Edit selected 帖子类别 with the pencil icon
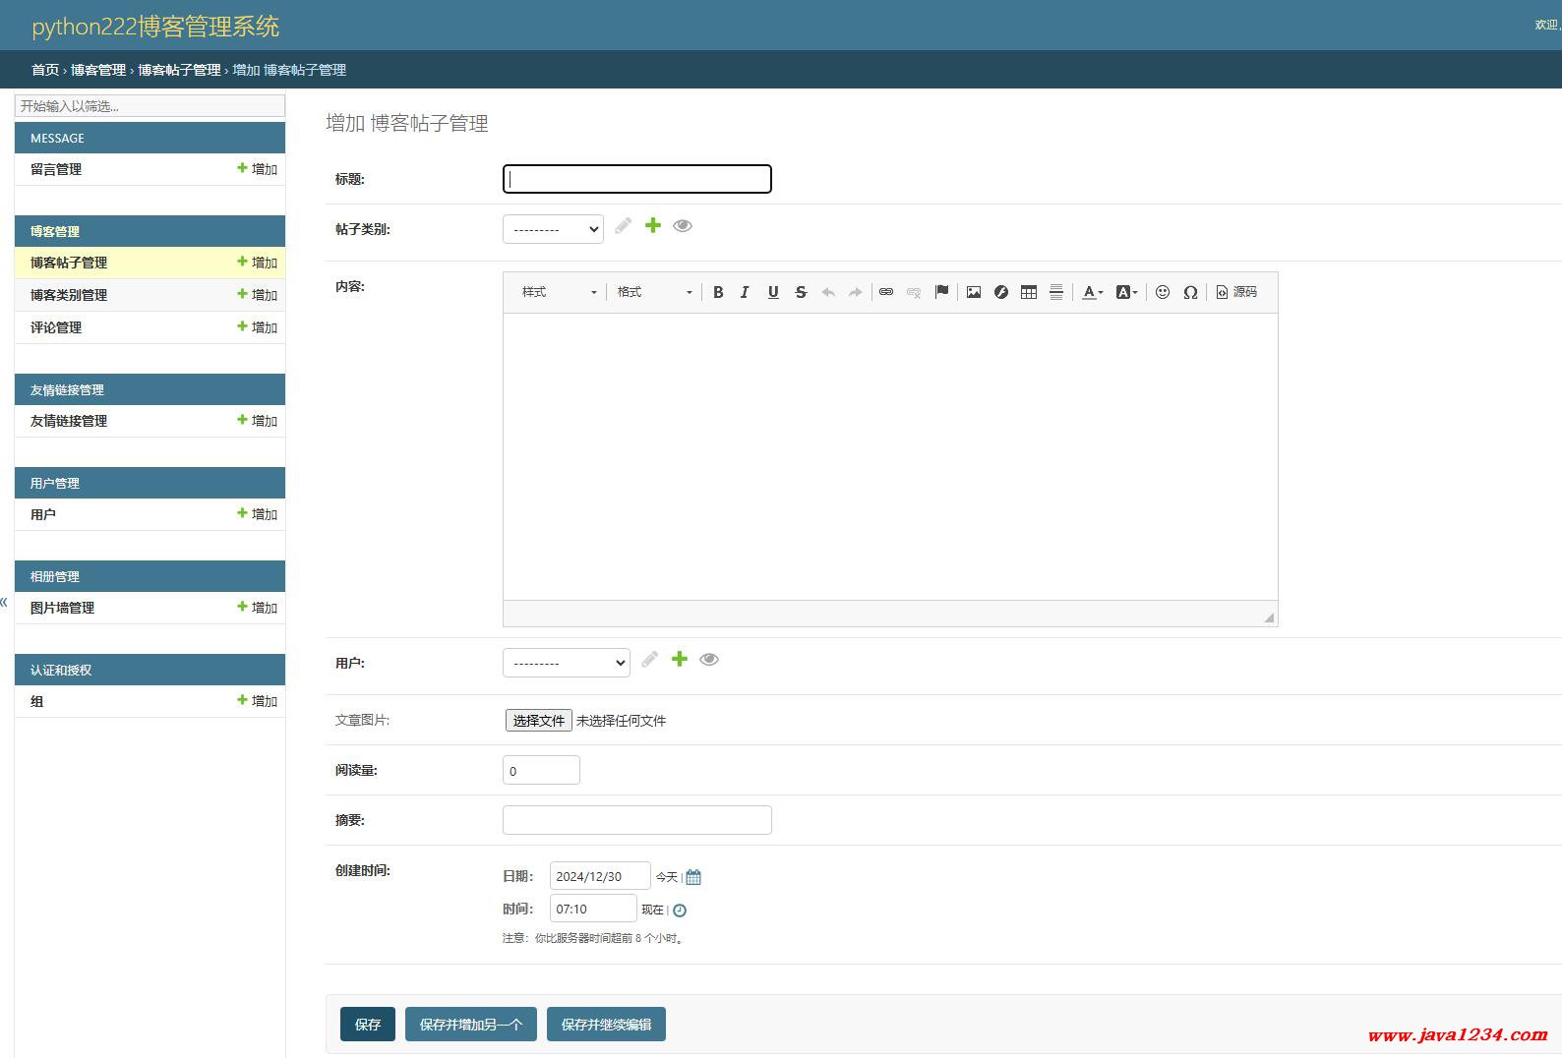The width and height of the screenshot is (1562, 1058). pos(624,226)
